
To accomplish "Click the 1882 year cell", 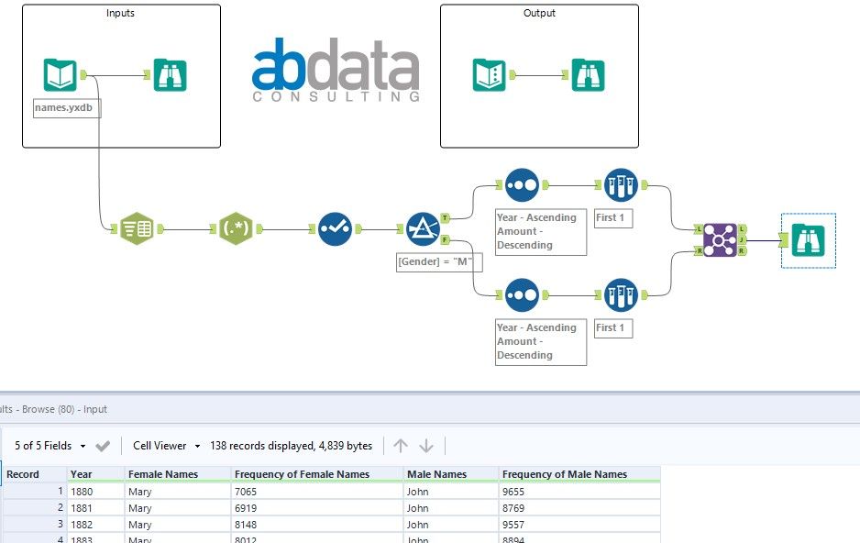I will [95, 525].
